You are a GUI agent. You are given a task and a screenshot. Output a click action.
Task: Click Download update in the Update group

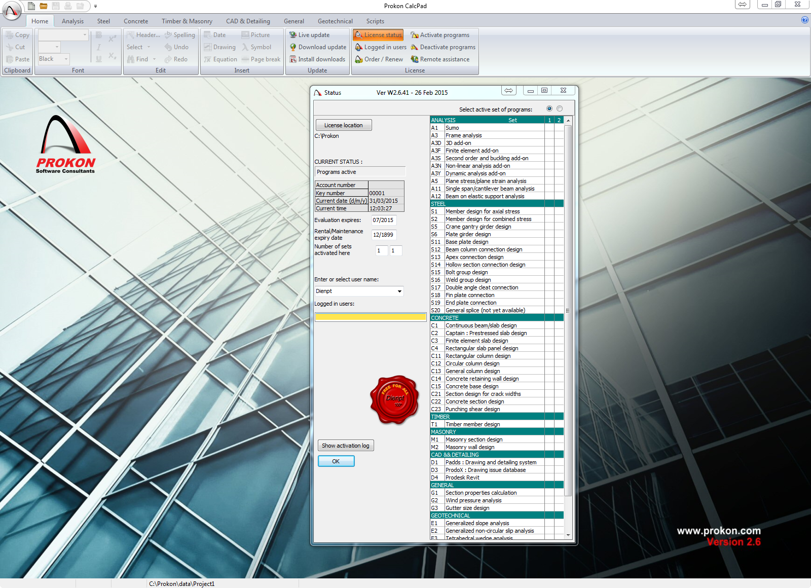click(318, 47)
